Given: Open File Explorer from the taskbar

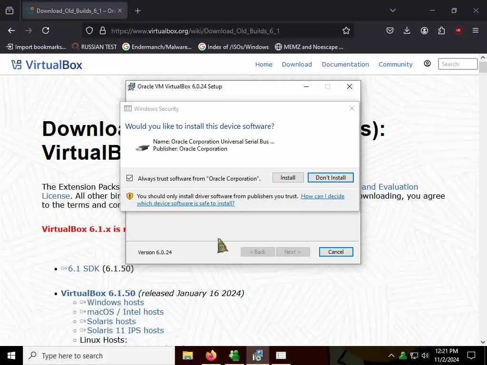Looking at the screenshot, I should click(x=187, y=355).
